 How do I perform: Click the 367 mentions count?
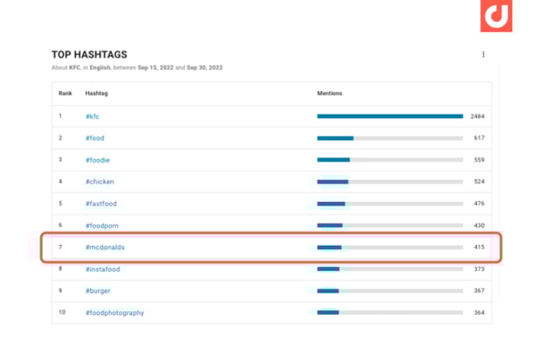(479, 290)
